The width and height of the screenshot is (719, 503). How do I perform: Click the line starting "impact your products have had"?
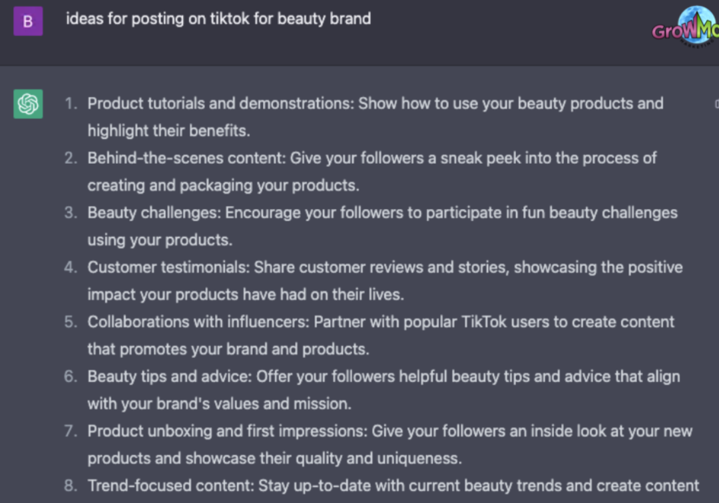click(x=246, y=295)
